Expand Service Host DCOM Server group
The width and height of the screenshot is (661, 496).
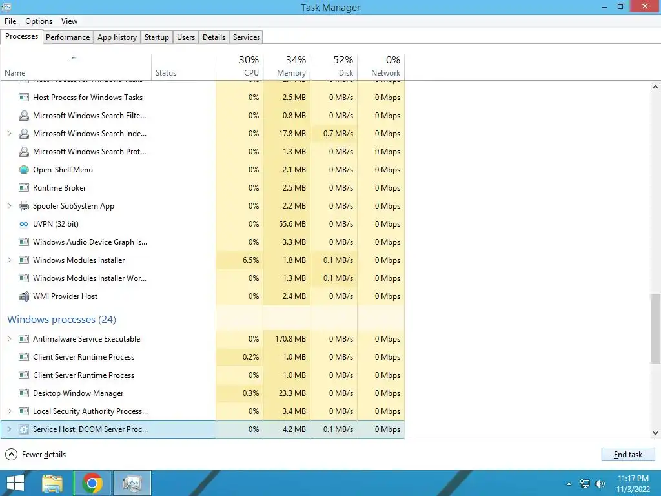pos(9,429)
